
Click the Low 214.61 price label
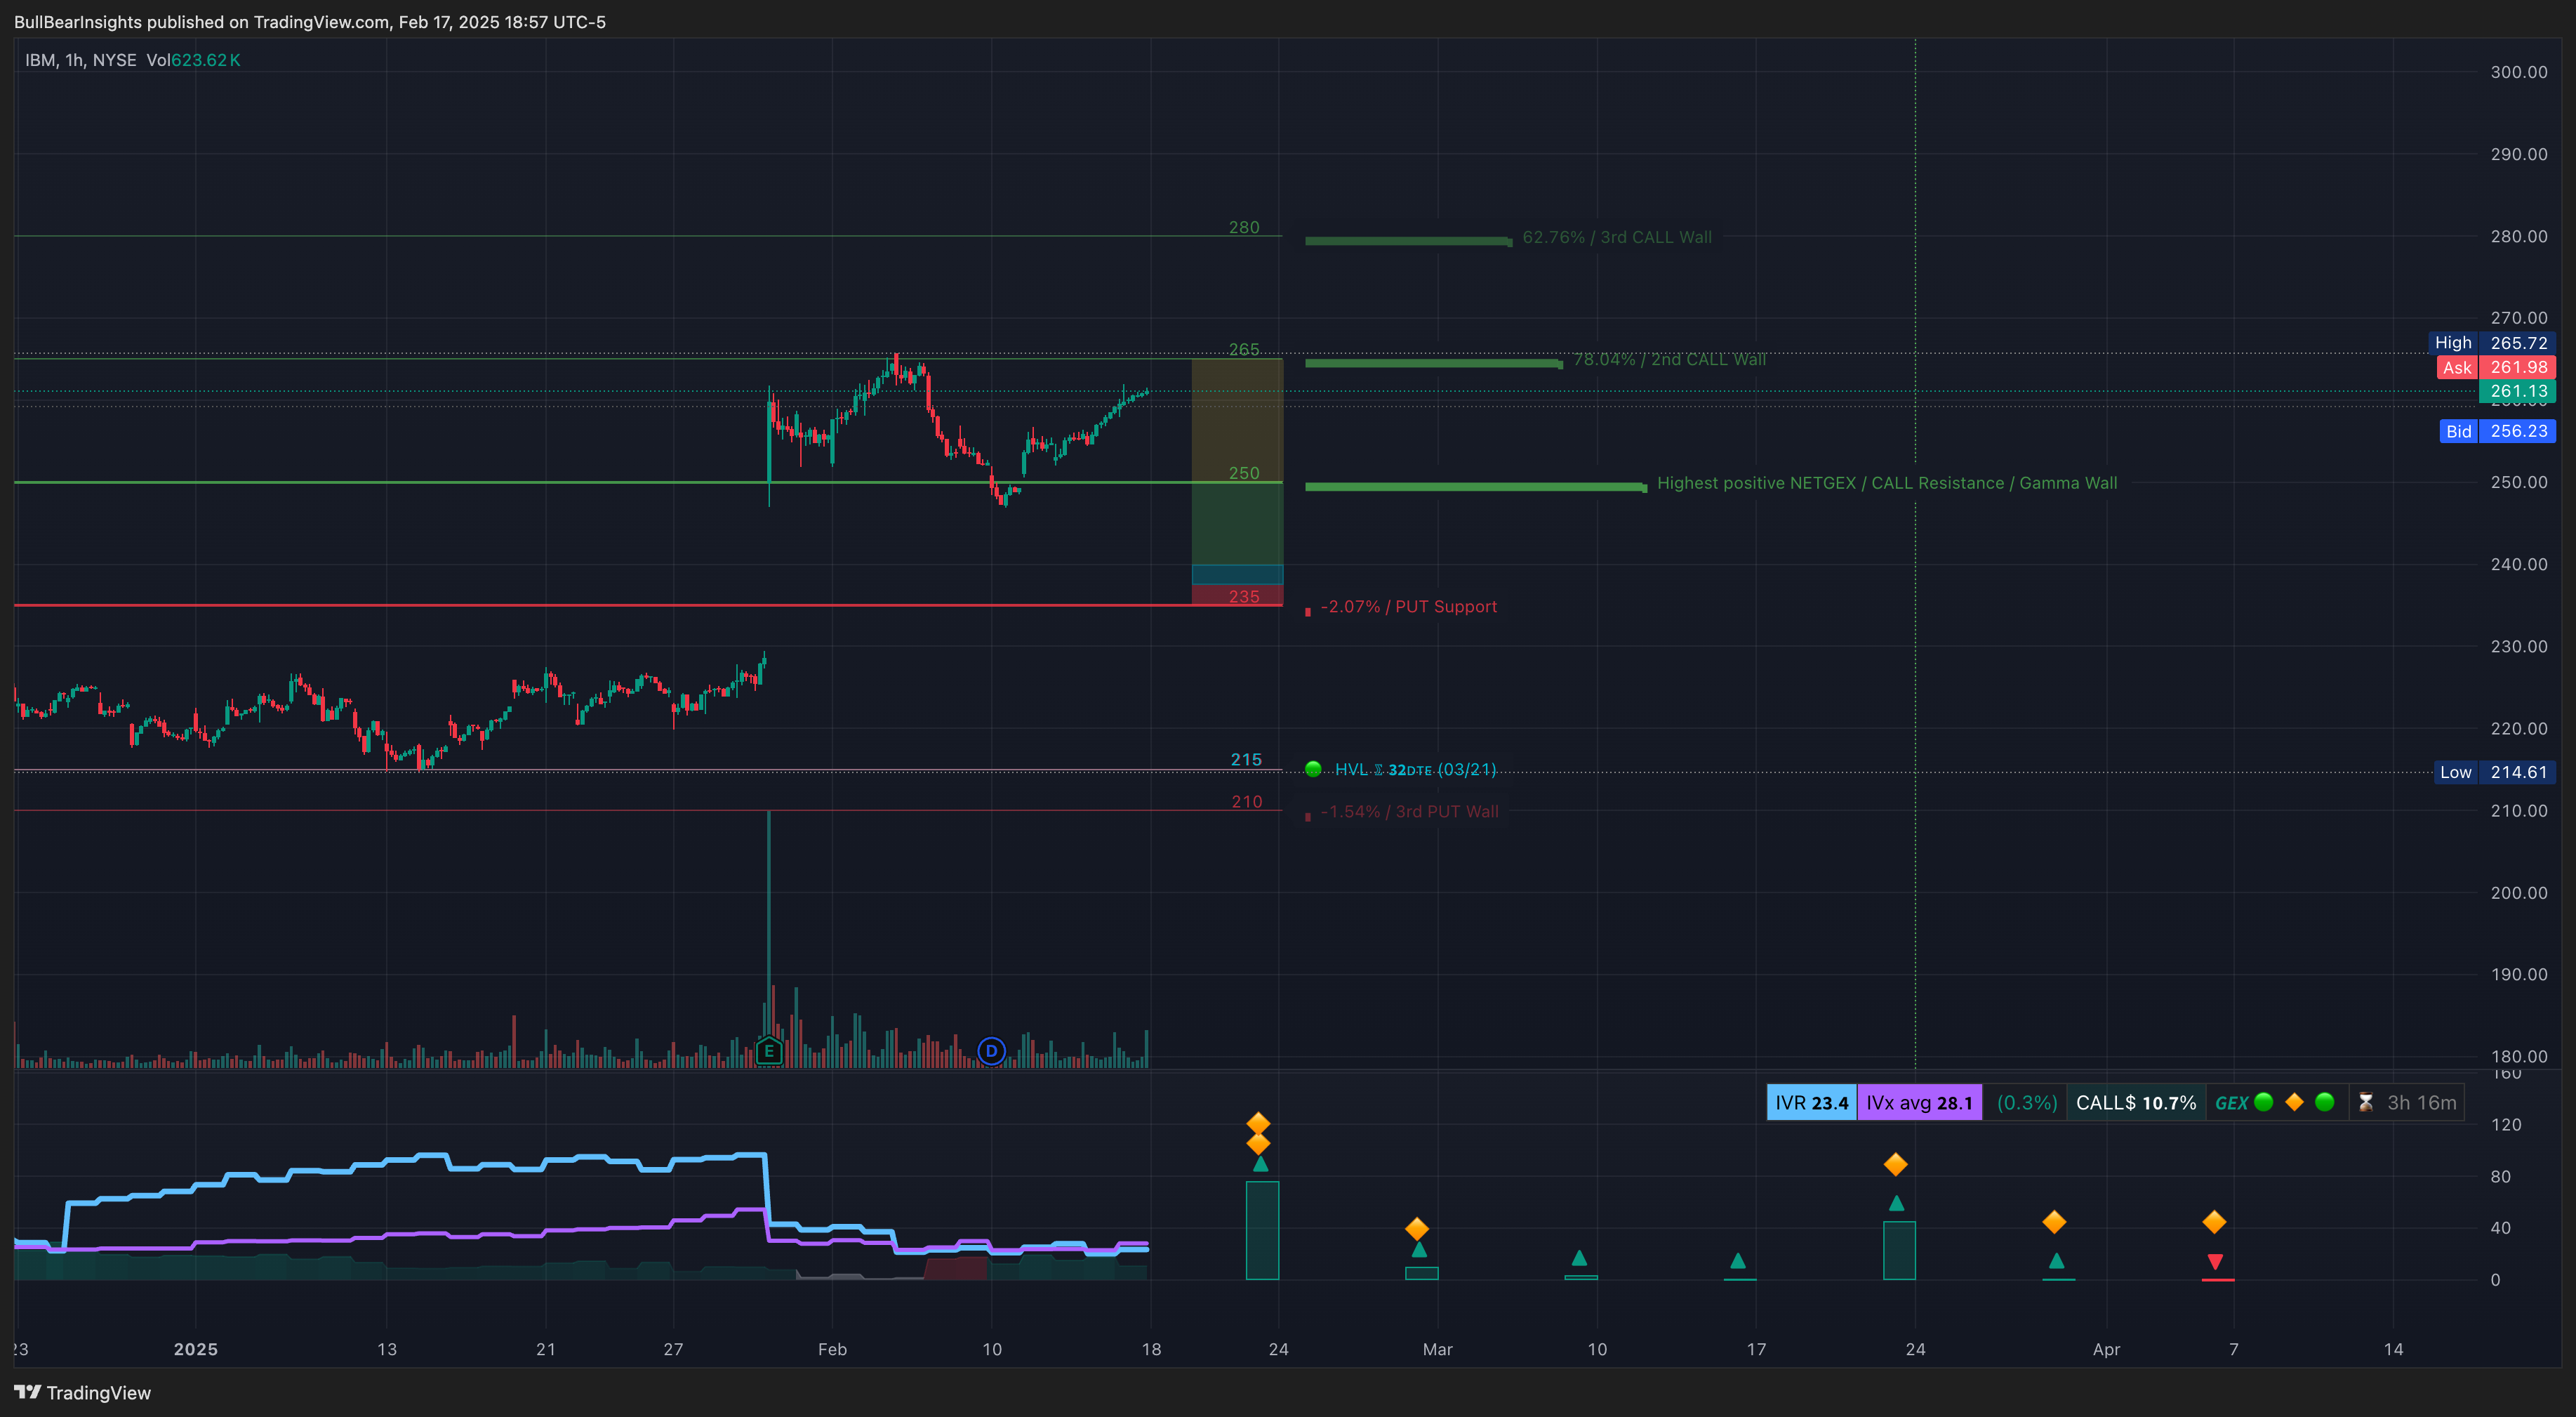[x=2495, y=772]
